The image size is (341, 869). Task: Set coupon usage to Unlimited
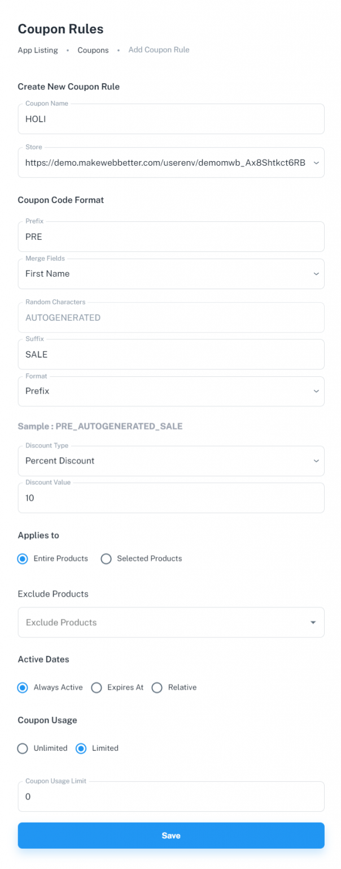coord(23,748)
